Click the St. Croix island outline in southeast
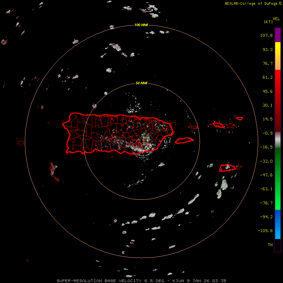 (228, 168)
